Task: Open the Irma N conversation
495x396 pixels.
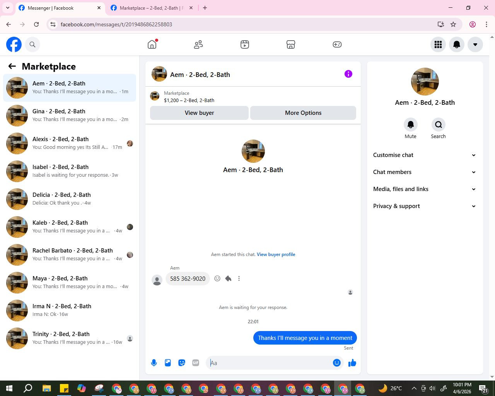Action: click(70, 311)
